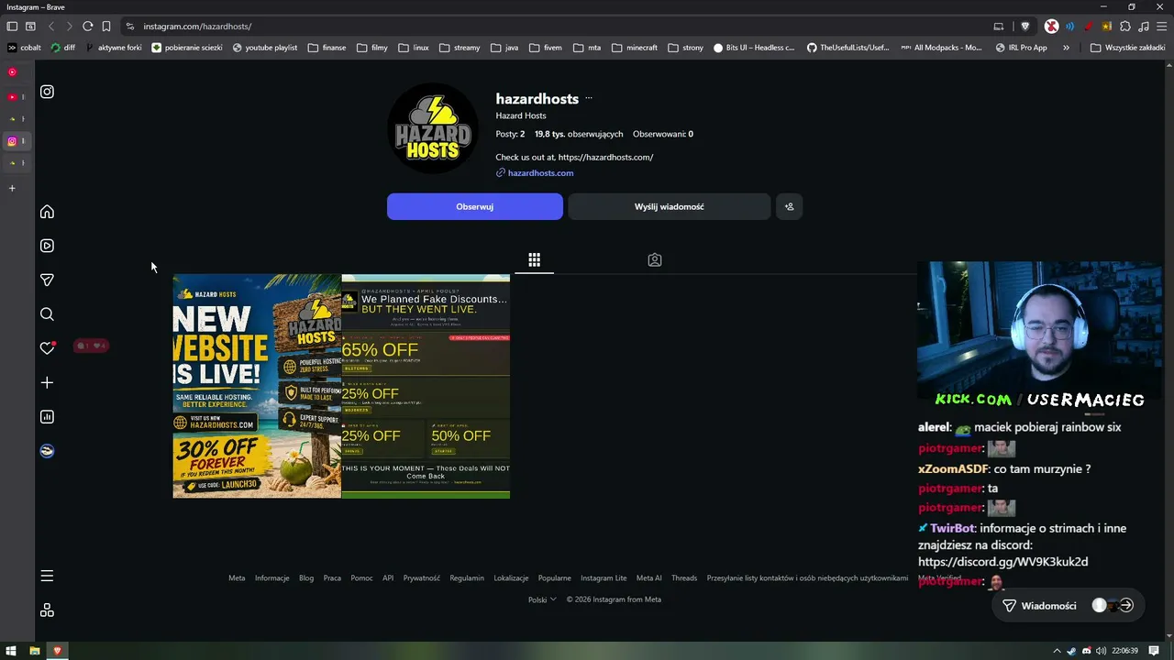1174x660 pixels.
Task: Open Windows Start menu
Action: point(12,651)
